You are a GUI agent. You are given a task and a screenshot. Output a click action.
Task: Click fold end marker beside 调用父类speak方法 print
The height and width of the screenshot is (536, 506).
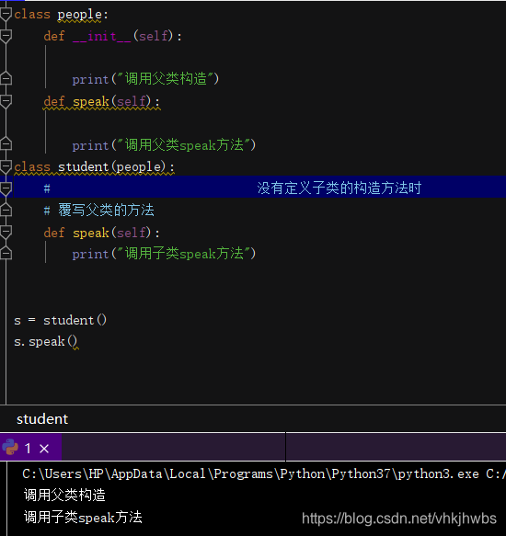(x=6, y=144)
